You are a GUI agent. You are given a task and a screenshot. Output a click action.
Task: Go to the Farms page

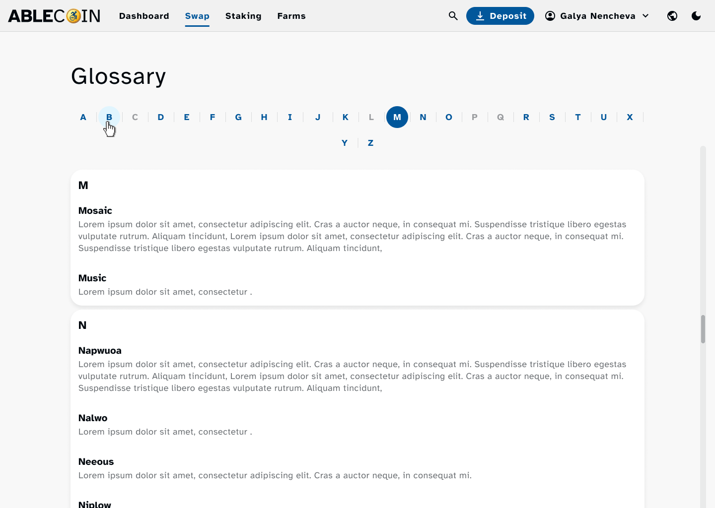(x=291, y=16)
